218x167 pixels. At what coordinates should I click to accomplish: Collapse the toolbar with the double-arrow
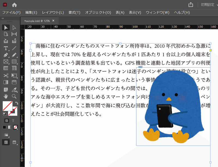[x=3, y=18]
